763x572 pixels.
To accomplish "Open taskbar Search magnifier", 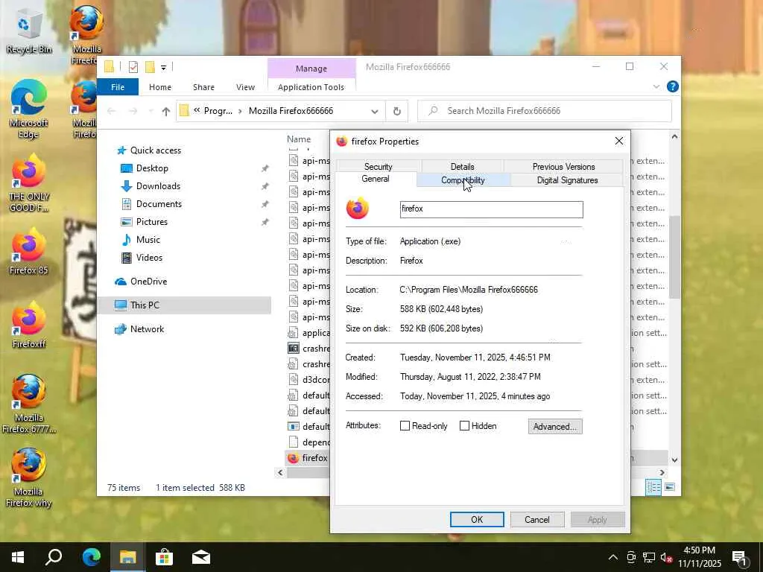I will pos(54,557).
